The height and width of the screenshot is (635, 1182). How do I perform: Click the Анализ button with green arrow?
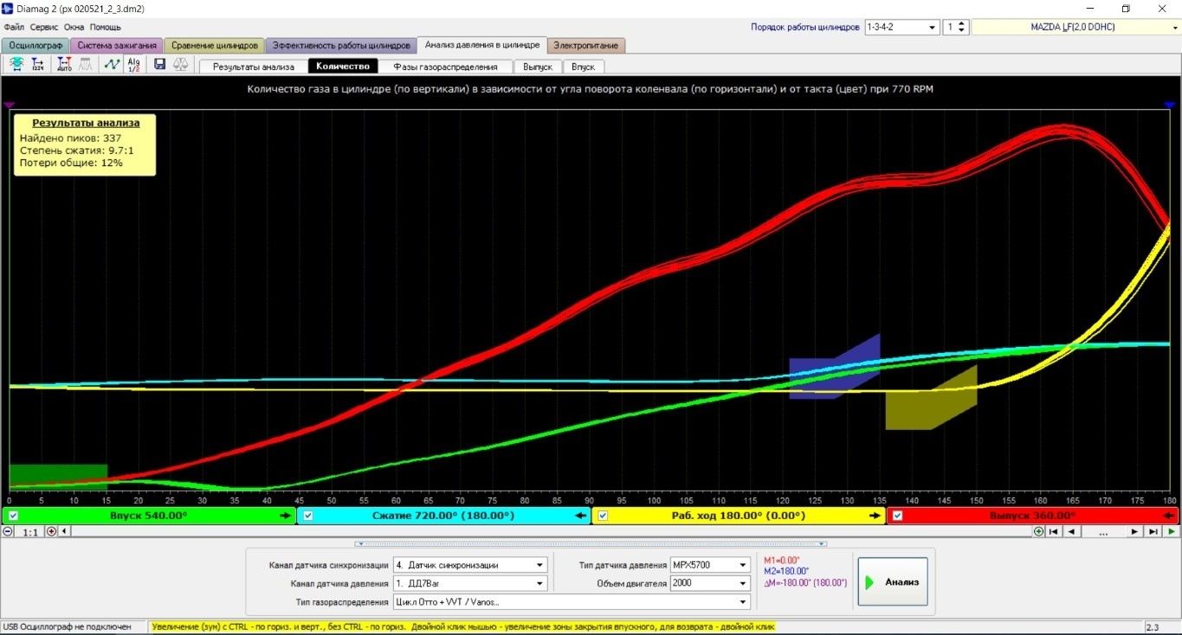[x=893, y=582]
